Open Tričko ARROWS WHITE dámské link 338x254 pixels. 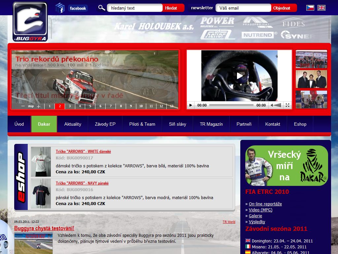83,151
